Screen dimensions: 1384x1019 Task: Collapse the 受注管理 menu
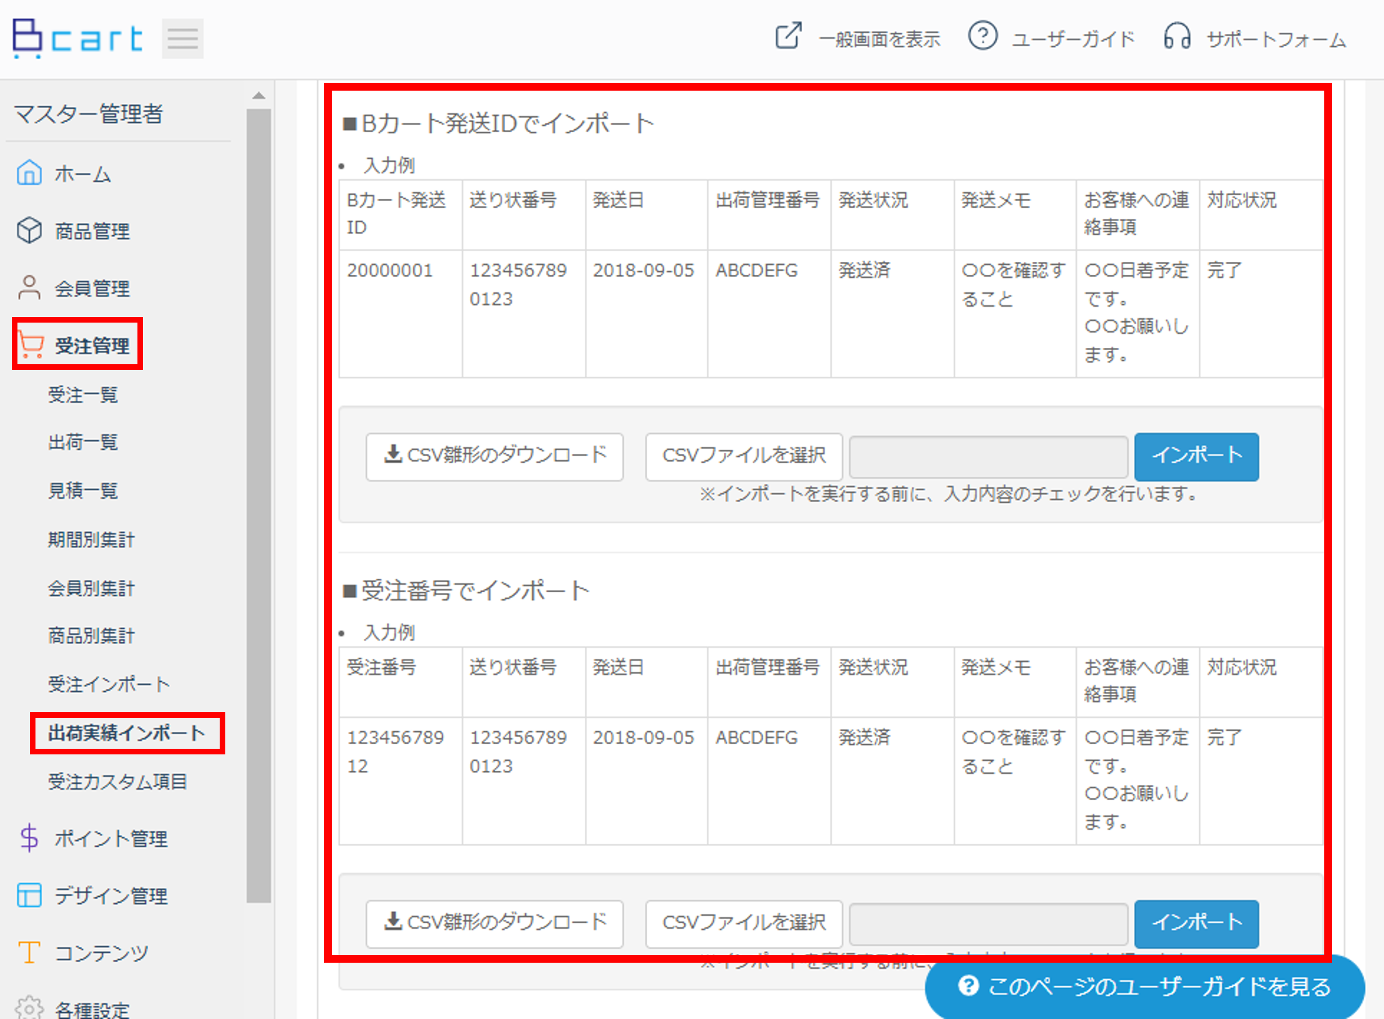point(92,346)
